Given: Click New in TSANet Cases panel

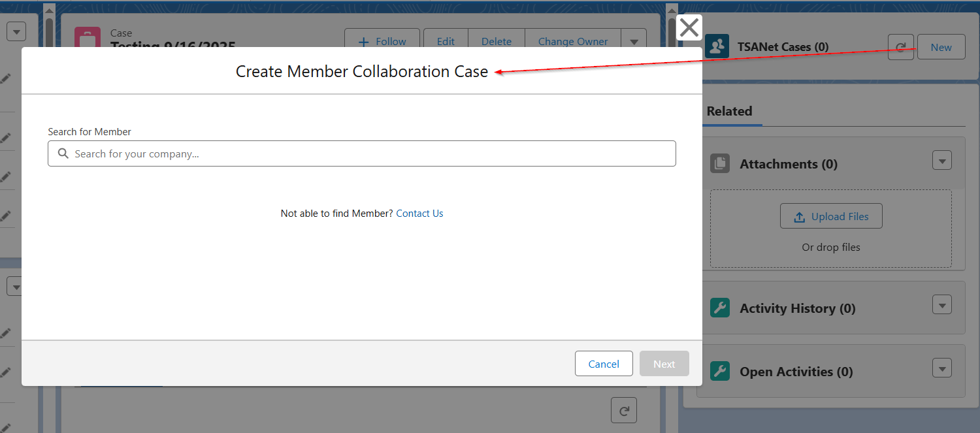Looking at the screenshot, I should [941, 47].
